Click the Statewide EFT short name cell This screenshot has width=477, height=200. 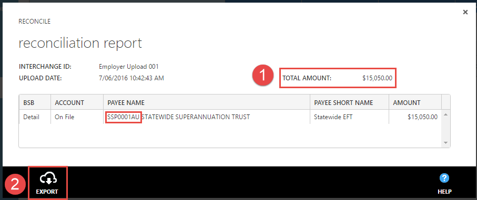(333, 117)
